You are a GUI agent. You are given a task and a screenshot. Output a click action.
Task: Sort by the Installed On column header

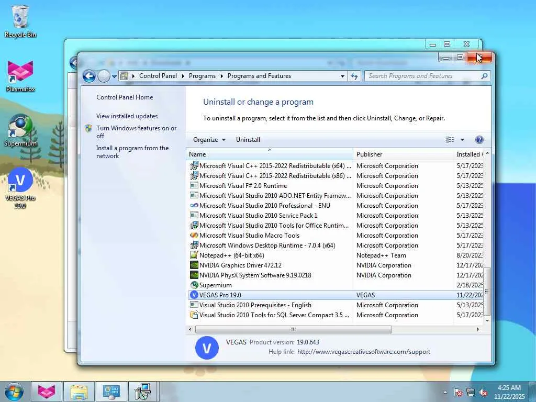click(468, 154)
